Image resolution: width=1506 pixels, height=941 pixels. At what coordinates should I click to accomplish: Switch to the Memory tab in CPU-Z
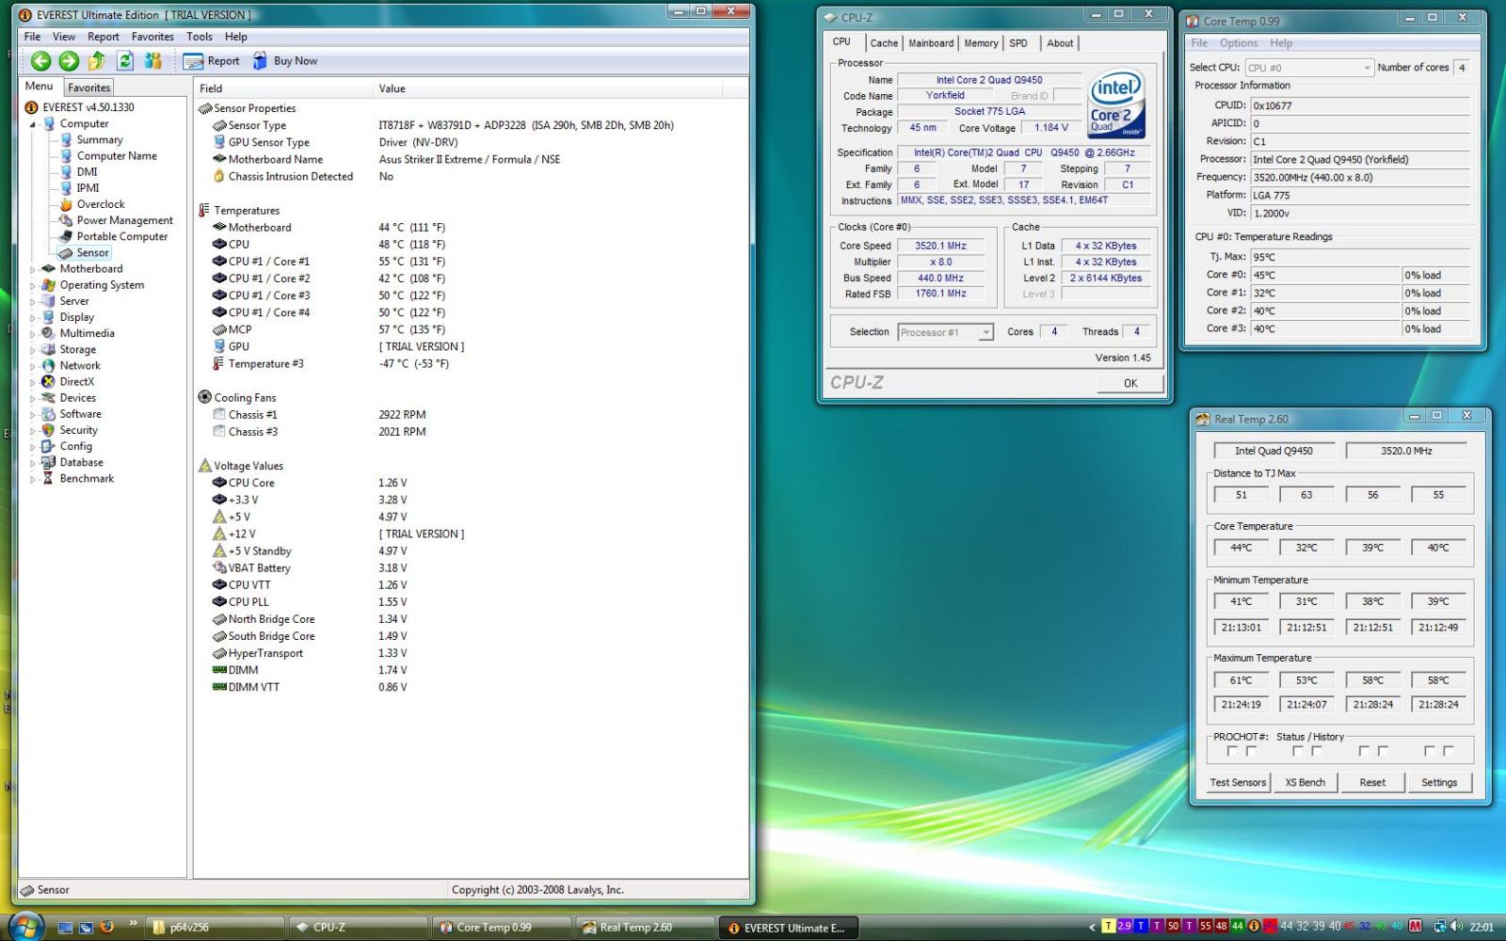980,43
